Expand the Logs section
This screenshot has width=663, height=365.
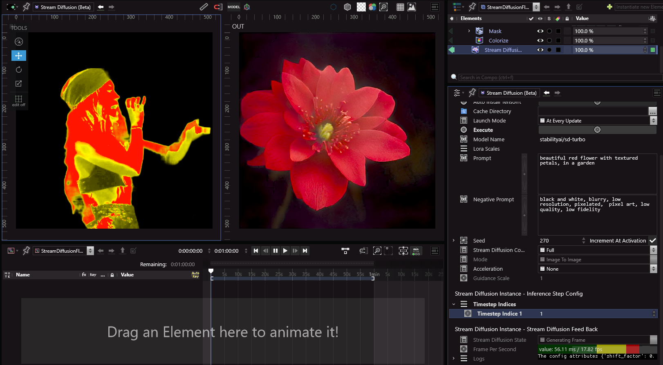click(x=453, y=358)
